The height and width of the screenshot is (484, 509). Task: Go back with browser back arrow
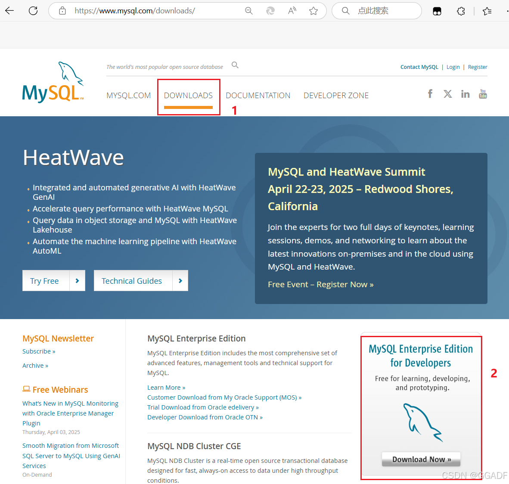tap(10, 11)
